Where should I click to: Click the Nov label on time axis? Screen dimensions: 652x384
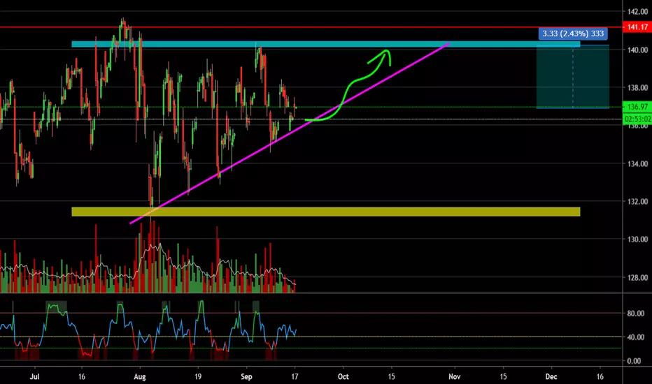[x=455, y=376]
